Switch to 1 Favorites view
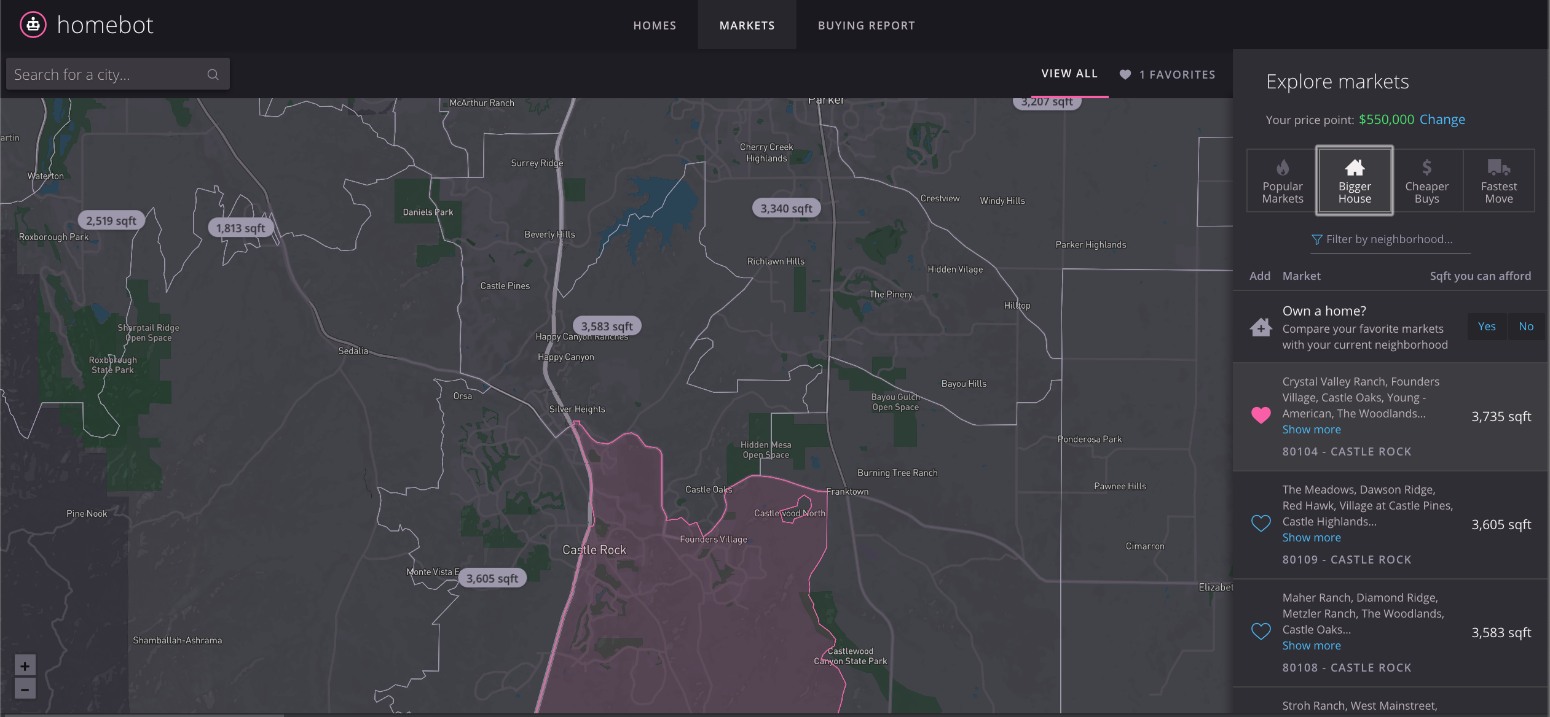This screenshot has width=1550, height=717. (1167, 74)
